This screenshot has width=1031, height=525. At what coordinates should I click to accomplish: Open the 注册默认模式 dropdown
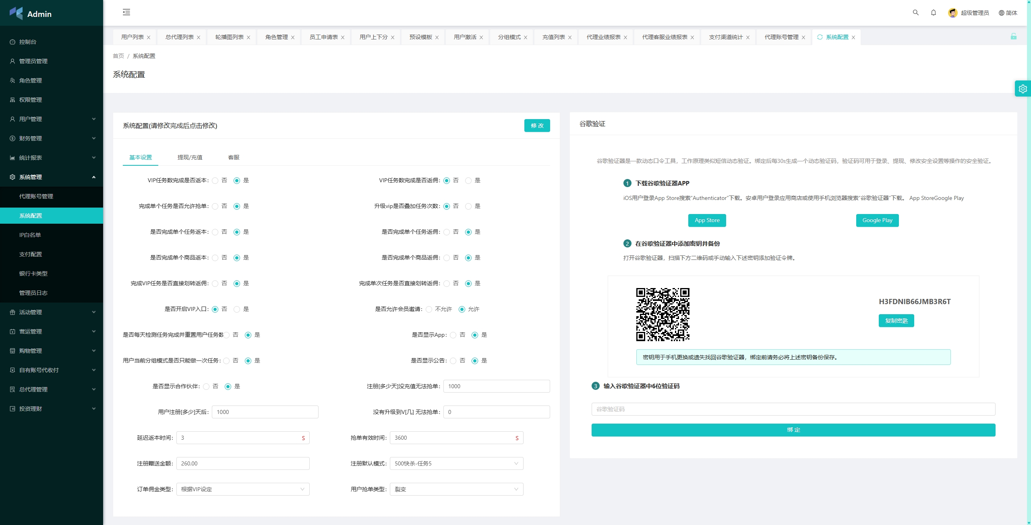(x=456, y=463)
